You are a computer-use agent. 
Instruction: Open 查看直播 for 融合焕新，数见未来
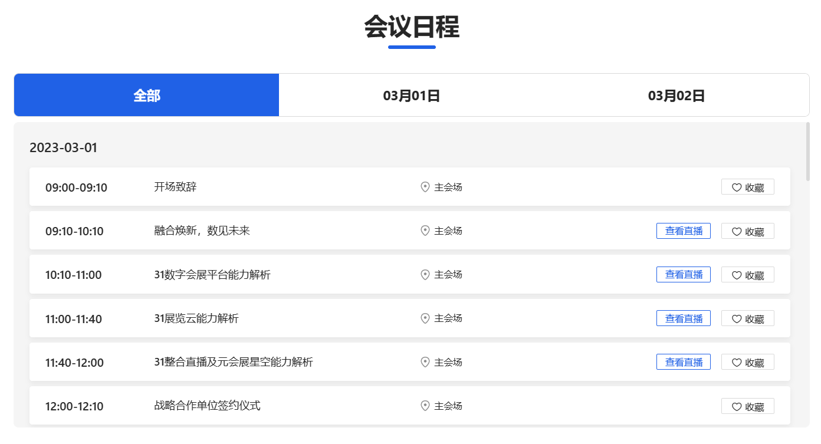pos(683,231)
